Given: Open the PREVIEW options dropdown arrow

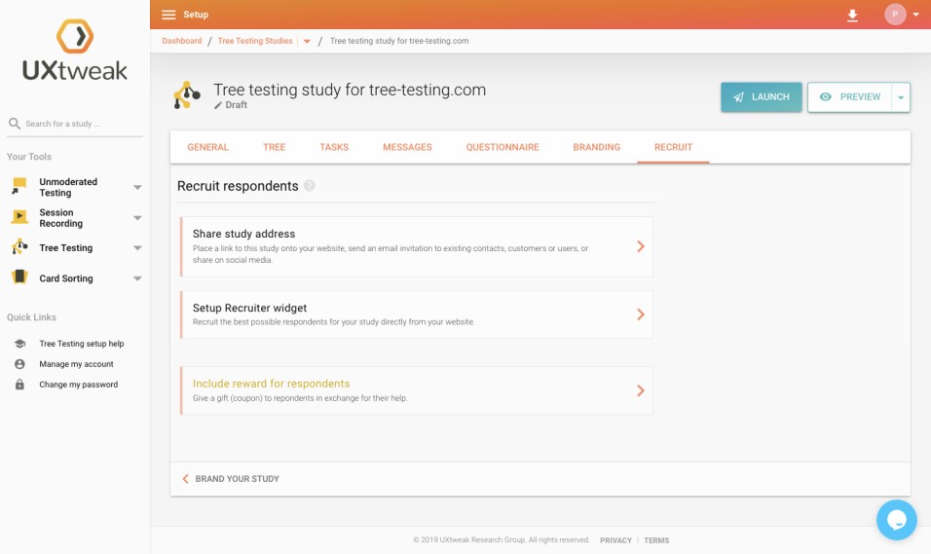Looking at the screenshot, I should coord(901,97).
